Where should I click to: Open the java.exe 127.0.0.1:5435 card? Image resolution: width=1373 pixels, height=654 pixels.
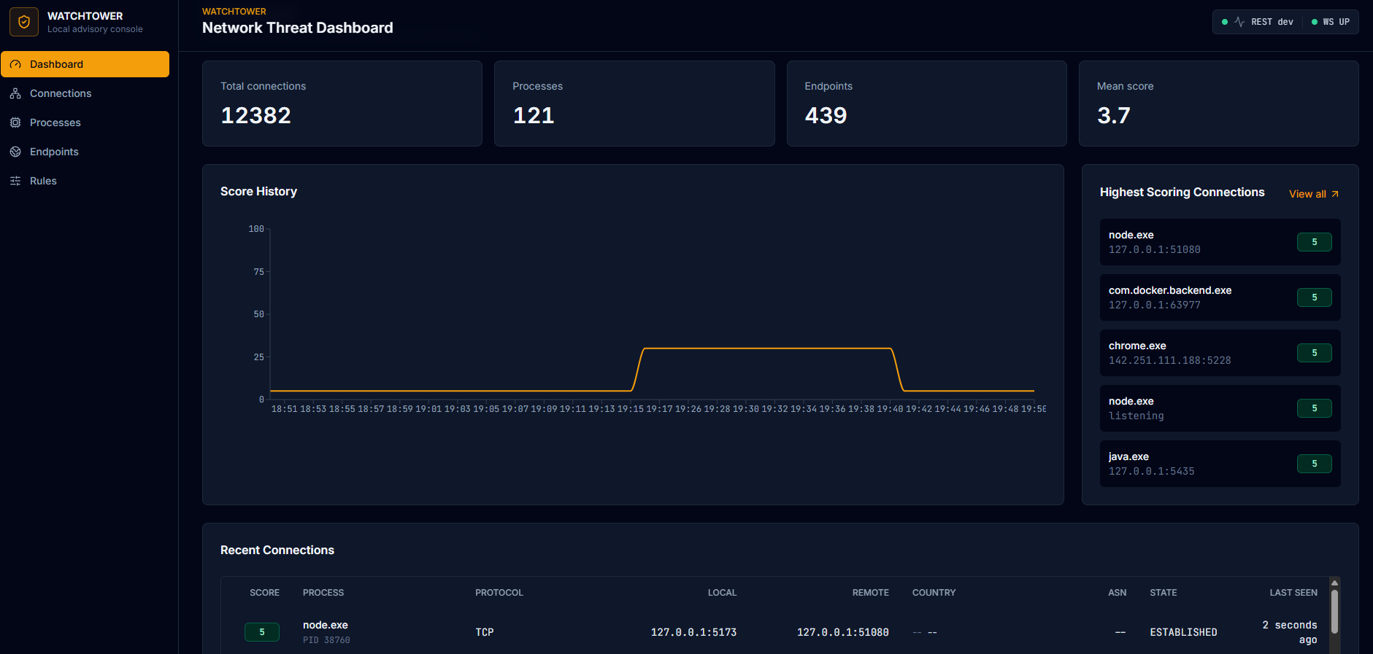click(1220, 464)
